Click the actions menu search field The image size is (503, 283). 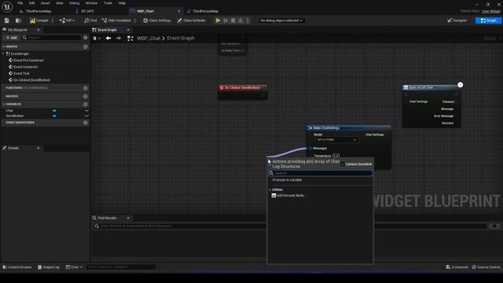click(320, 173)
